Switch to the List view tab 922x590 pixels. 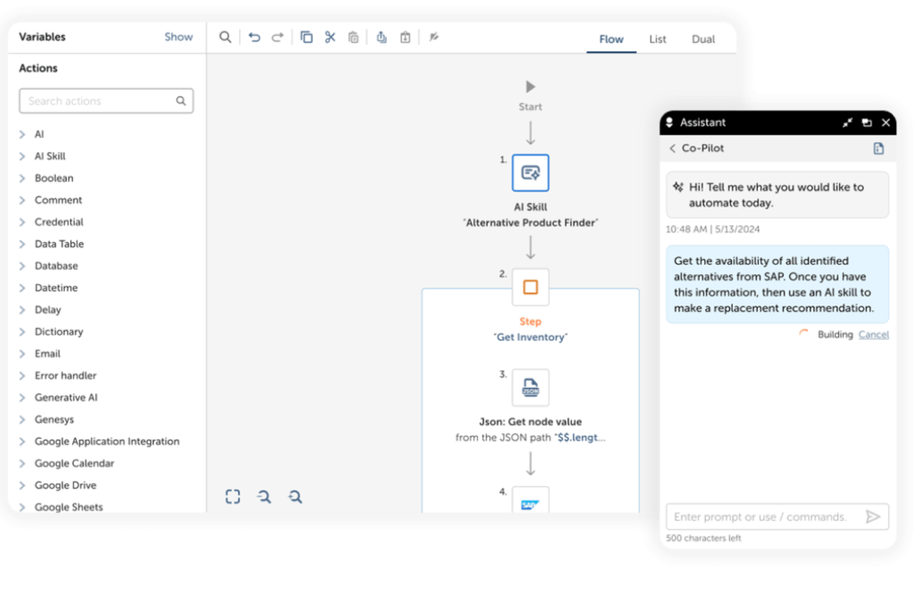[658, 39]
